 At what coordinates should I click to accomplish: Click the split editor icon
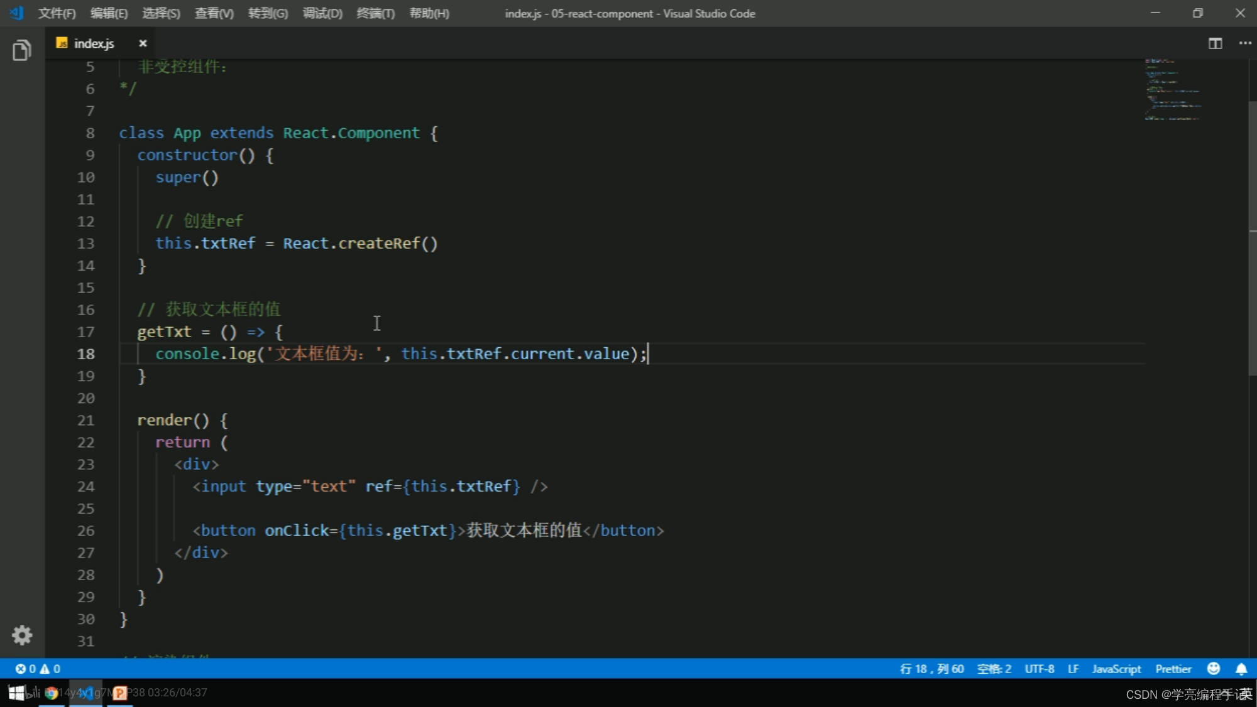click(1215, 43)
